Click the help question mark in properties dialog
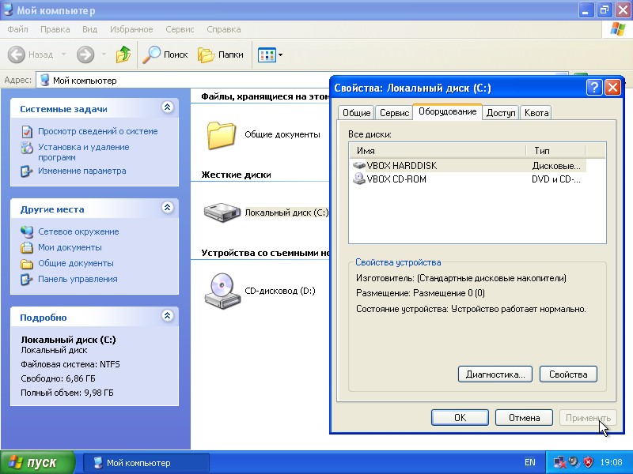Viewport: 633px width, 474px height. tap(594, 88)
